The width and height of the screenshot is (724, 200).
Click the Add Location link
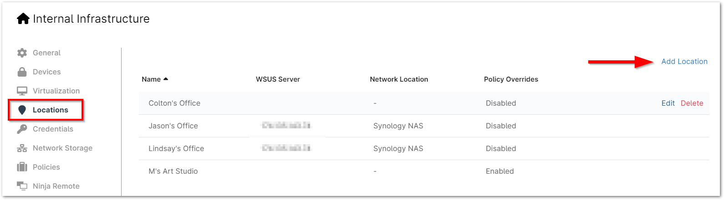(x=684, y=62)
